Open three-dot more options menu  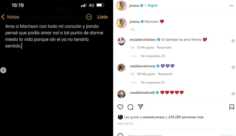231,6
